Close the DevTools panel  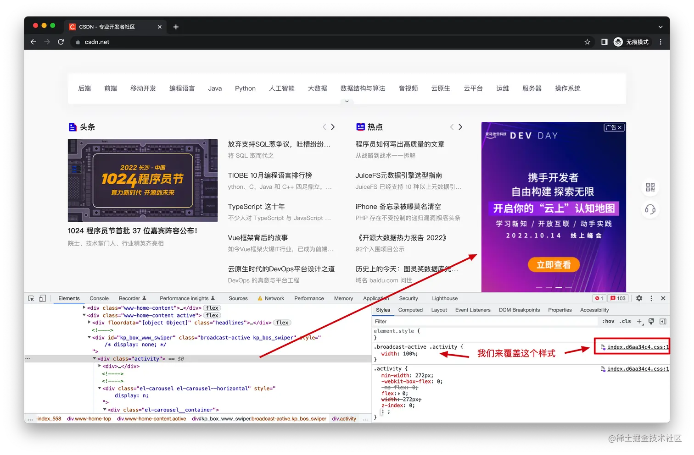[663, 298]
